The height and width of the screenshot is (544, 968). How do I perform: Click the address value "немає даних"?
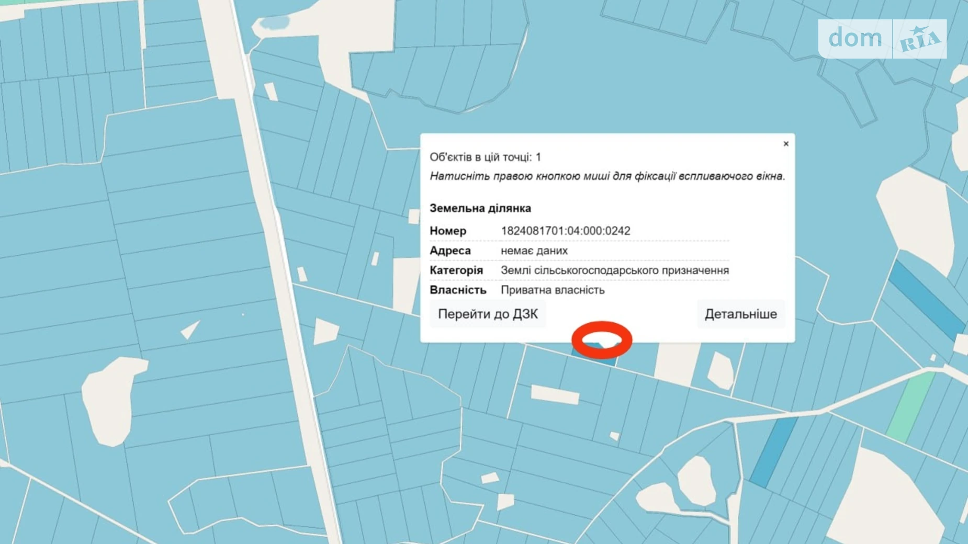(x=534, y=251)
